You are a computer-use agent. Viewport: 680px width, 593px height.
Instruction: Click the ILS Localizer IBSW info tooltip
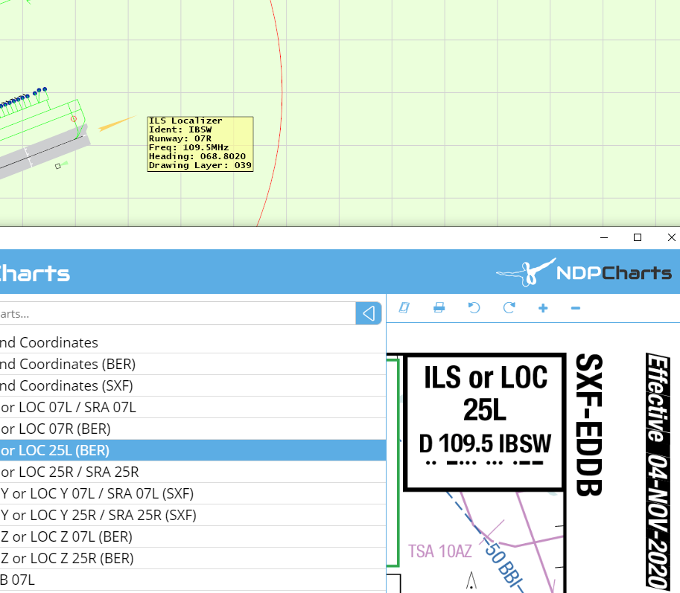(x=200, y=144)
